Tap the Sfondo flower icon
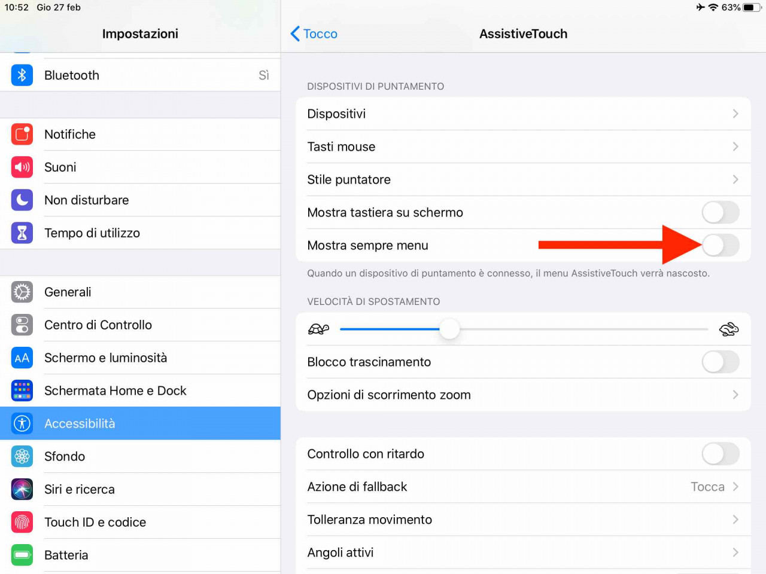The height and width of the screenshot is (574, 766). [x=22, y=457]
